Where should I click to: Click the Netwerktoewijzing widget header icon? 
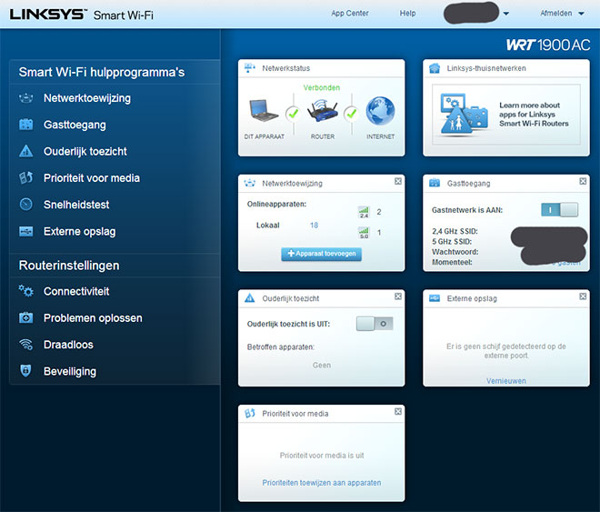pyautogui.click(x=249, y=184)
